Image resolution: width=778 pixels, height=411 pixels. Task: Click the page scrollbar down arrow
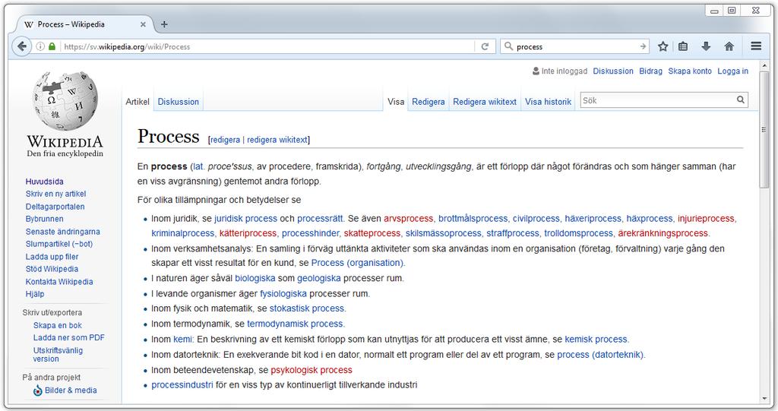coord(764,399)
